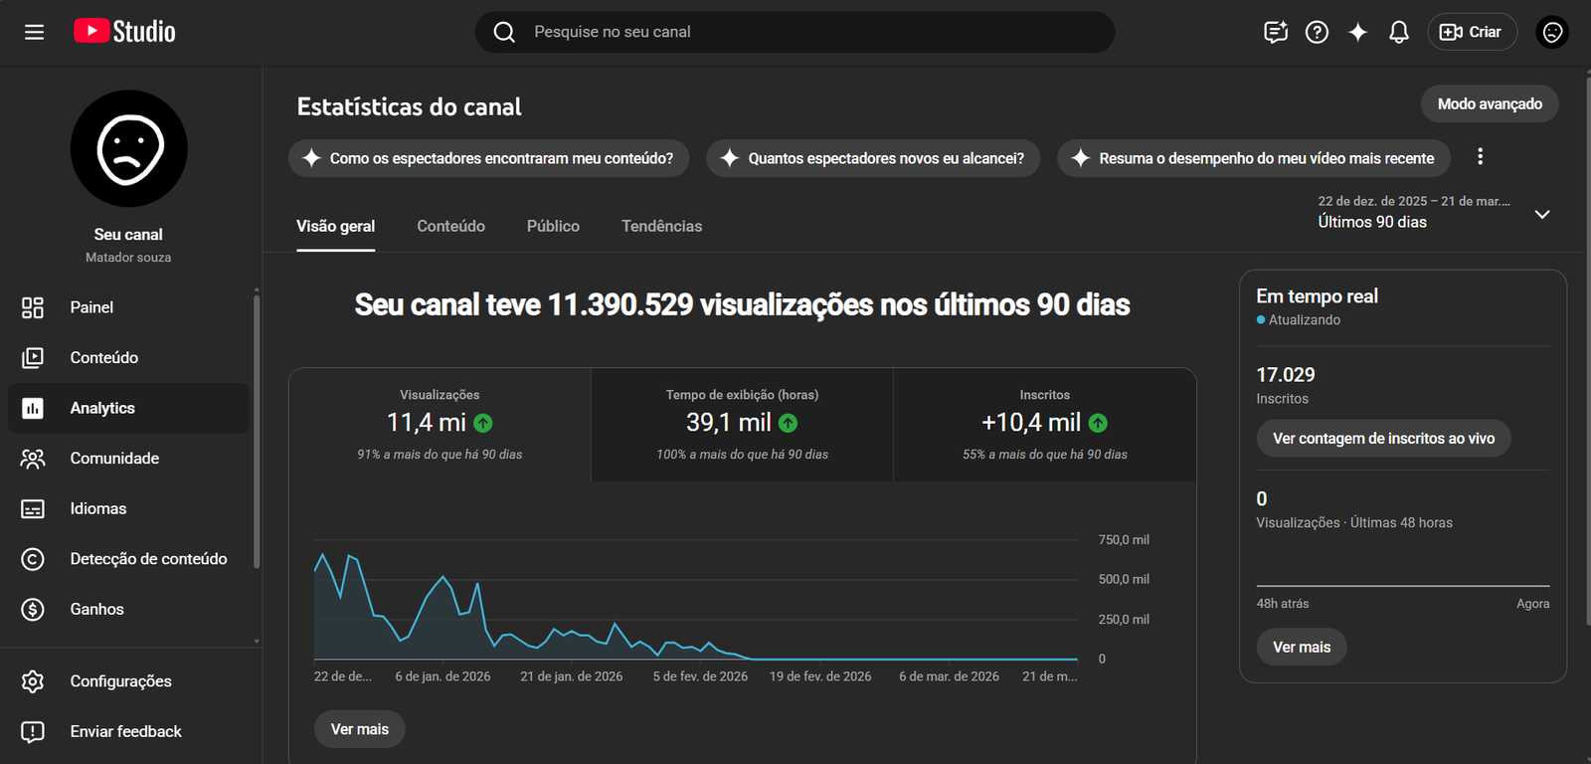1591x764 pixels.
Task: Open Analytics in the sidebar
Action: [128, 408]
